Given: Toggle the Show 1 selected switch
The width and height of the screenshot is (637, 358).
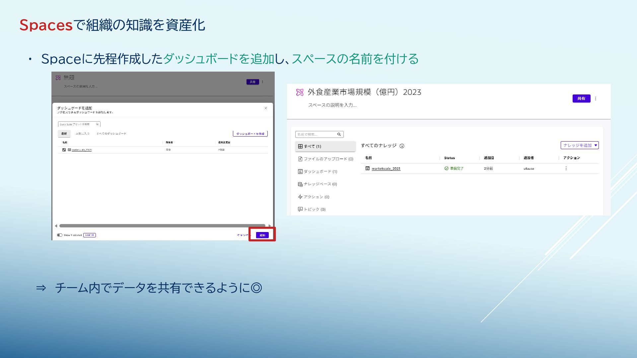Looking at the screenshot, I should coord(60,235).
